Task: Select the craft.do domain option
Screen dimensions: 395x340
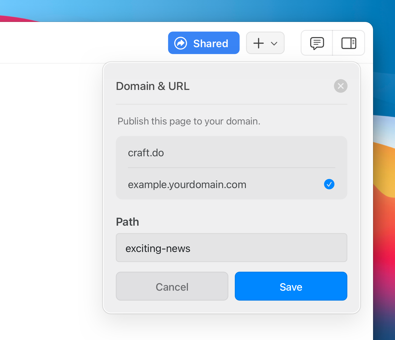Action: pyautogui.click(x=232, y=152)
